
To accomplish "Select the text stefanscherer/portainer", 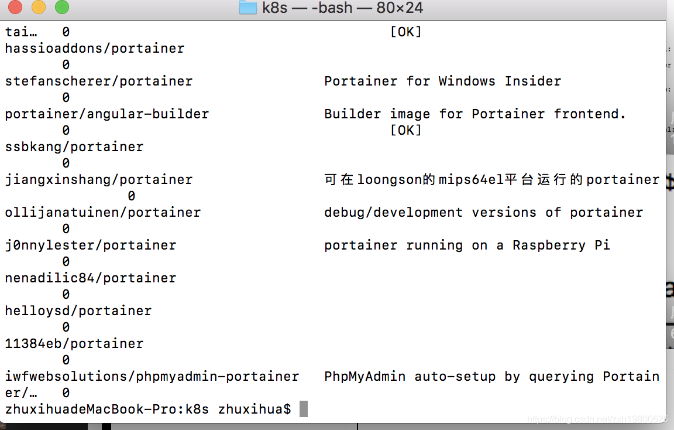I will [x=99, y=81].
